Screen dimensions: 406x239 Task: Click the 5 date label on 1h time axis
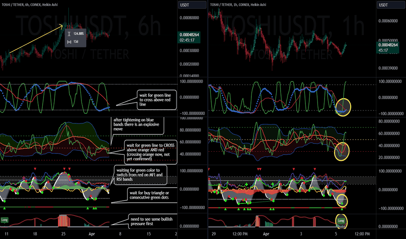336,234
